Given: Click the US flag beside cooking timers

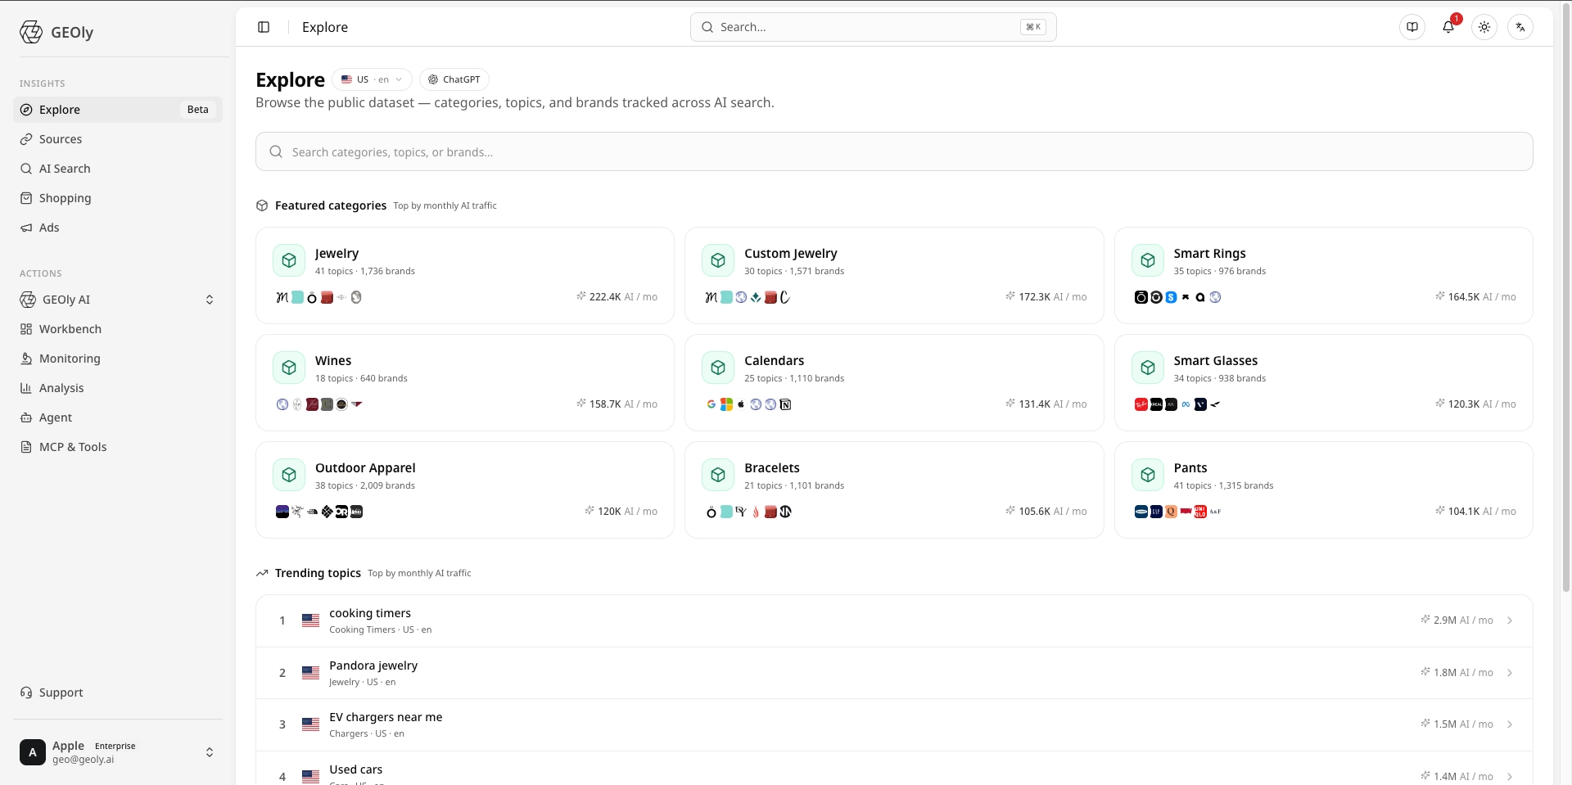Looking at the screenshot, I should [310, 620].
